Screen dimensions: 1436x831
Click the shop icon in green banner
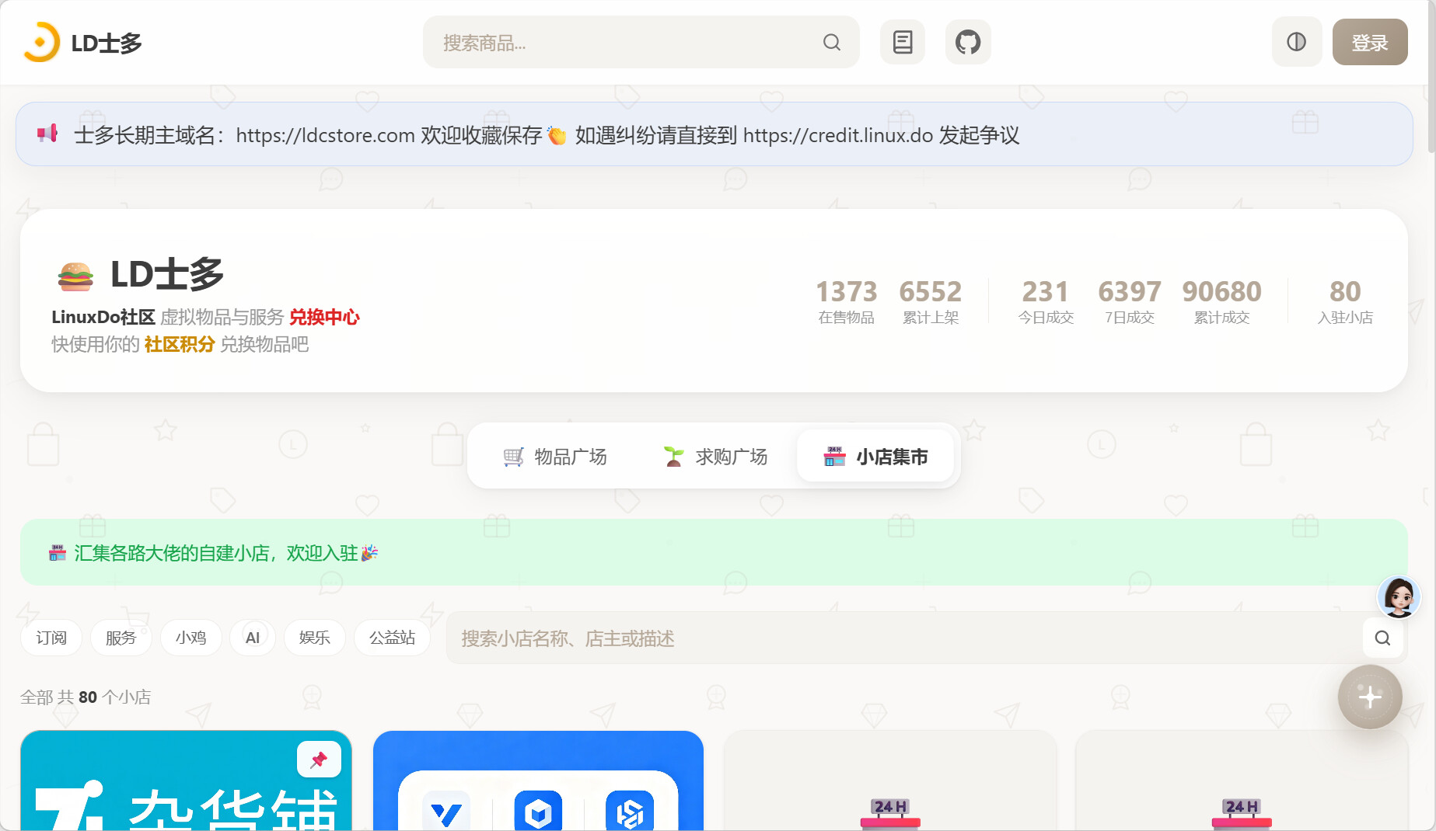pyautogui.click(x=58, y=553)
